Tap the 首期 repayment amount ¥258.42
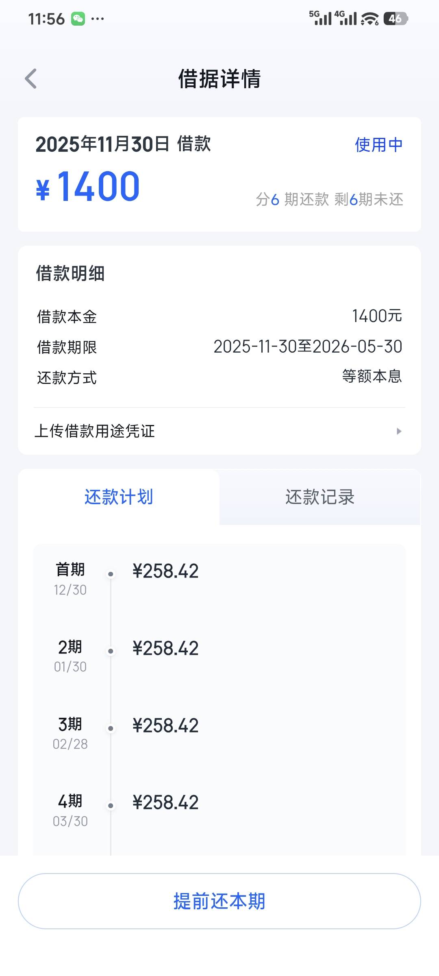This screenshot has width=439, height=976. tap(165, 571)
